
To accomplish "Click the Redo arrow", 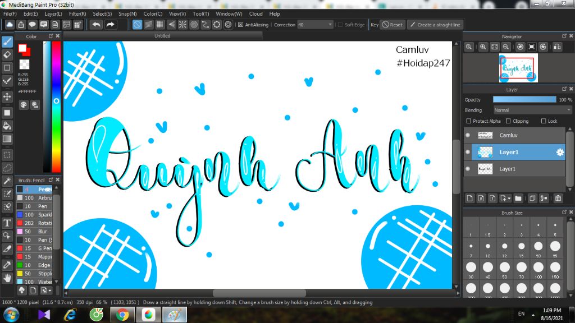I will [x=110, y=25].
